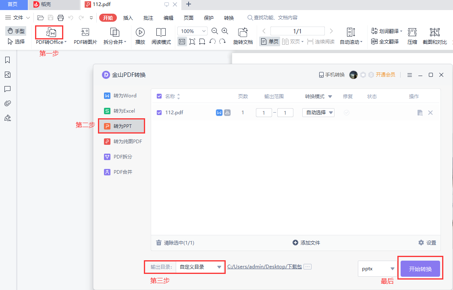Viewport: 453px width, 290px height.
Task: Open the 100% zoom dropdown
Action: 204,31
